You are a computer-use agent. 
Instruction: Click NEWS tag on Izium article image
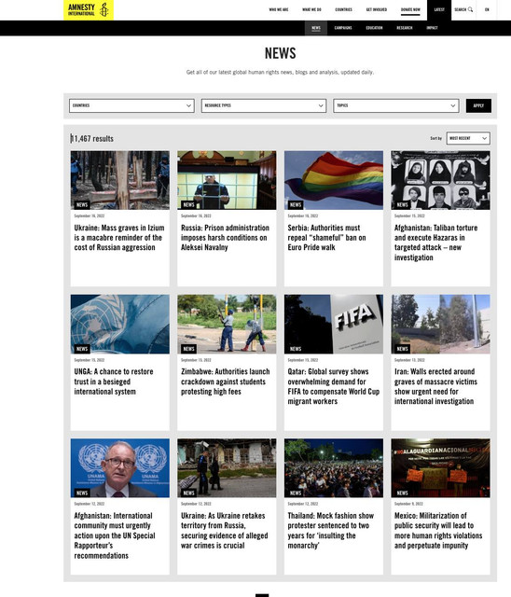tap(82, 205)
